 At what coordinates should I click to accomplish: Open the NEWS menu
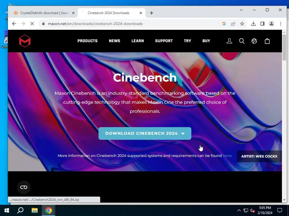click(115, 41)
